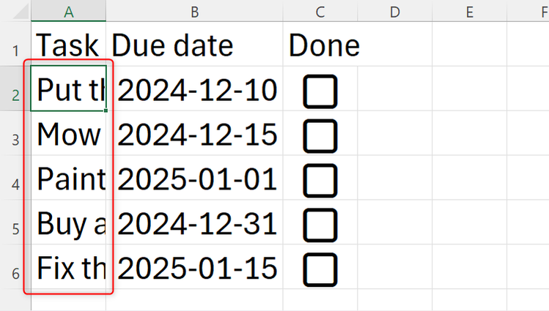Image resolution: width=549 pixels, height=311 pixels.
Task: Mark the 2025-01-01 task as done
Action: pyautogui.click(x=320, y=179)
